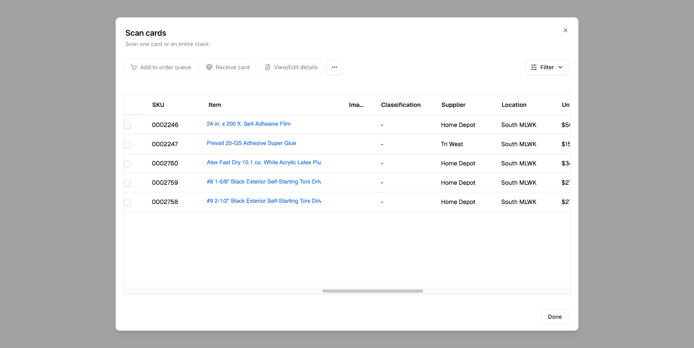
Task: Click SKU value 0002247
Action: (165, 144)
